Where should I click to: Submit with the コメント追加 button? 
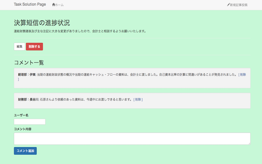point(25,151)
